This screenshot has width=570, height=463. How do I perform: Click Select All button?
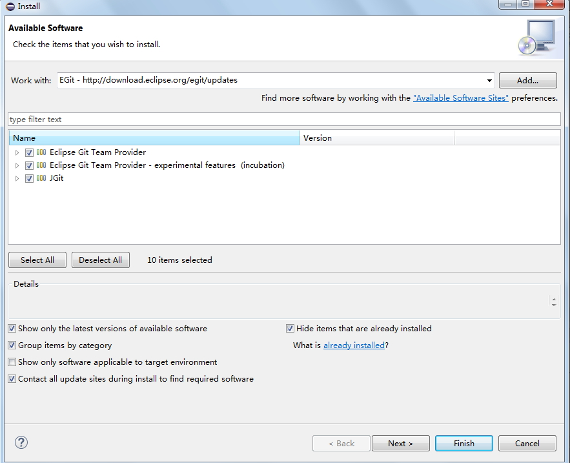point(37,260)
